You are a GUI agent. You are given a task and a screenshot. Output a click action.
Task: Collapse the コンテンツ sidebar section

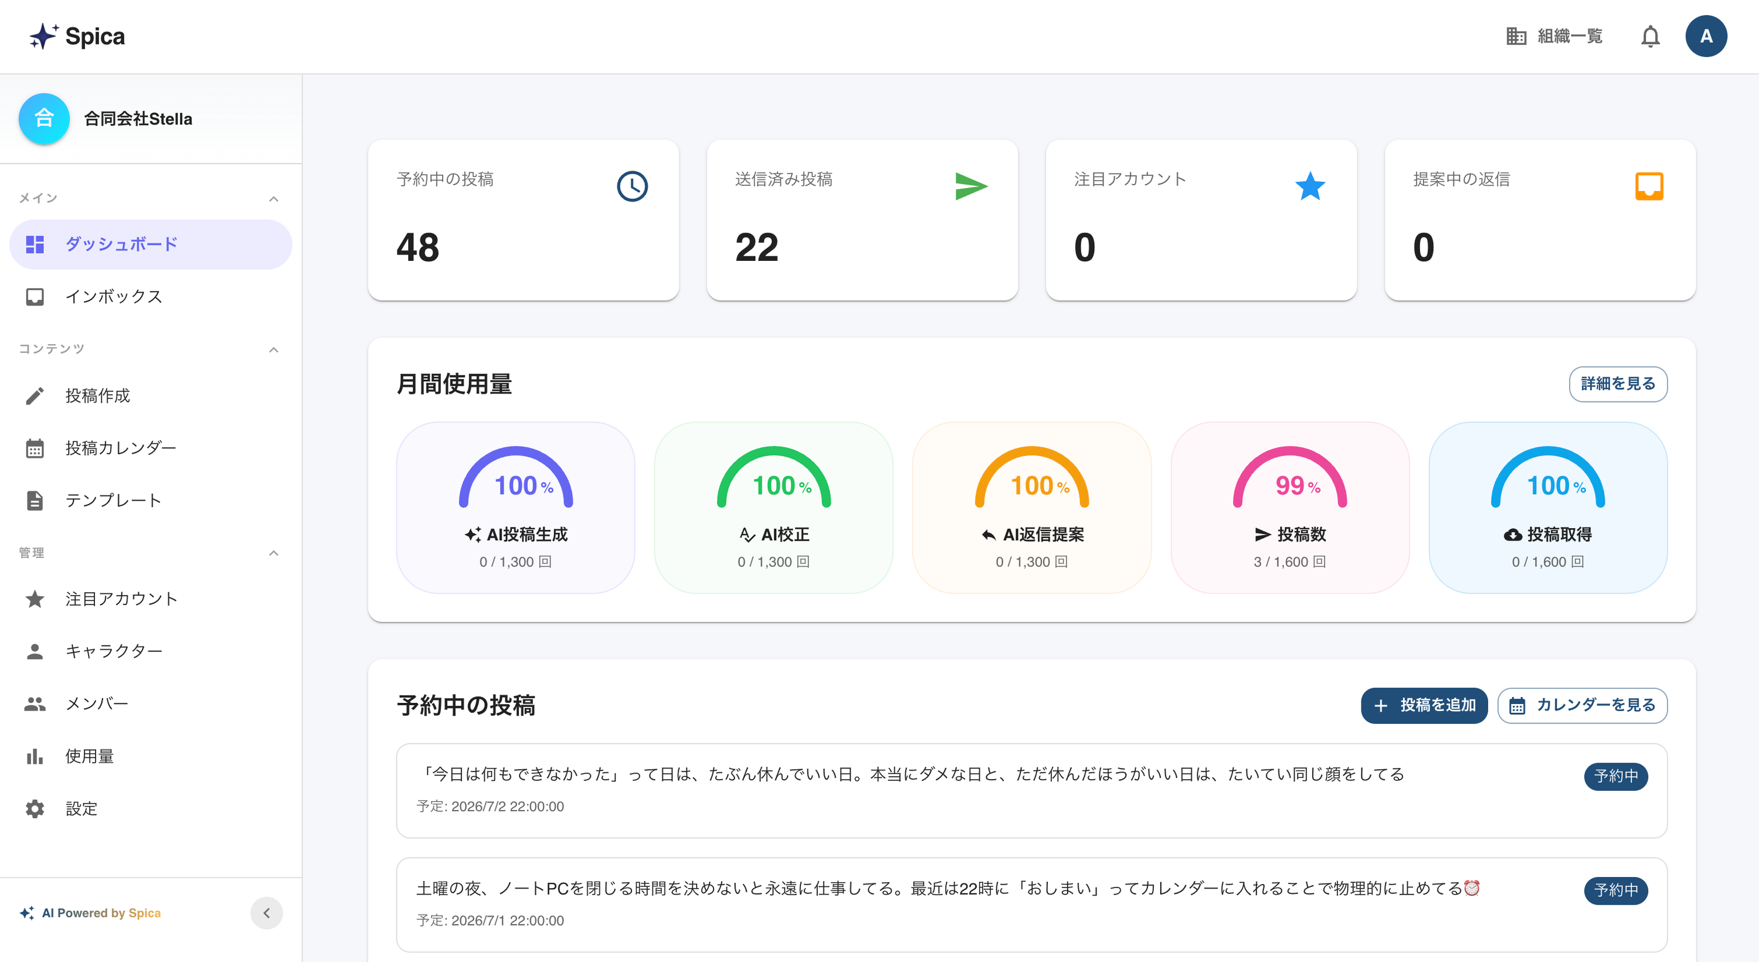[x=273, y=349]
